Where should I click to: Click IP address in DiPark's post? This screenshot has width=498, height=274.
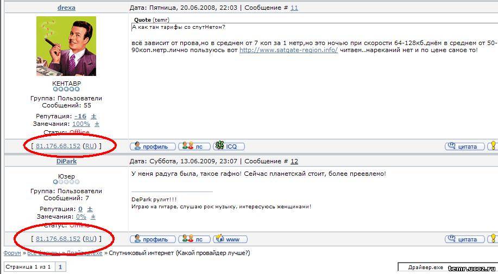click(58, 239)
